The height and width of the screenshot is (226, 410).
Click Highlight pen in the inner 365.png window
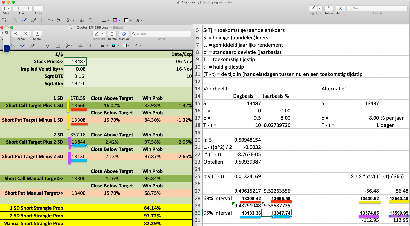point(97,34)
